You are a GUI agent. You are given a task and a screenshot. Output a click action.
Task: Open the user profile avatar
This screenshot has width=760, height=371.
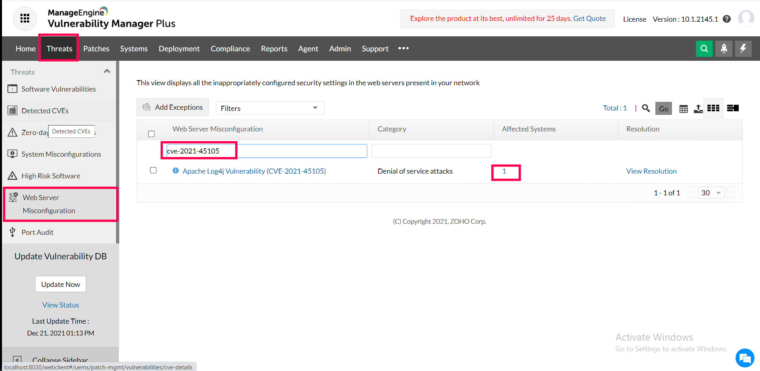tap(746, 18)
